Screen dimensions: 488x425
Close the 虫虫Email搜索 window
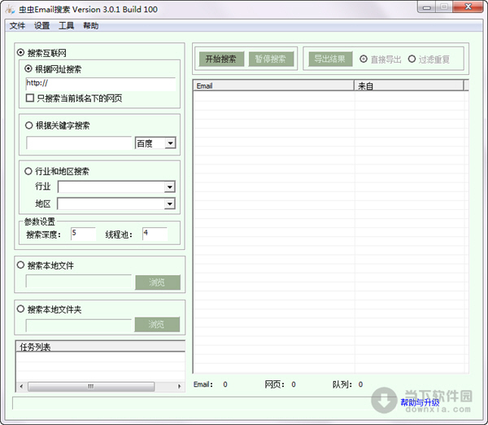[x=468, y=7]
